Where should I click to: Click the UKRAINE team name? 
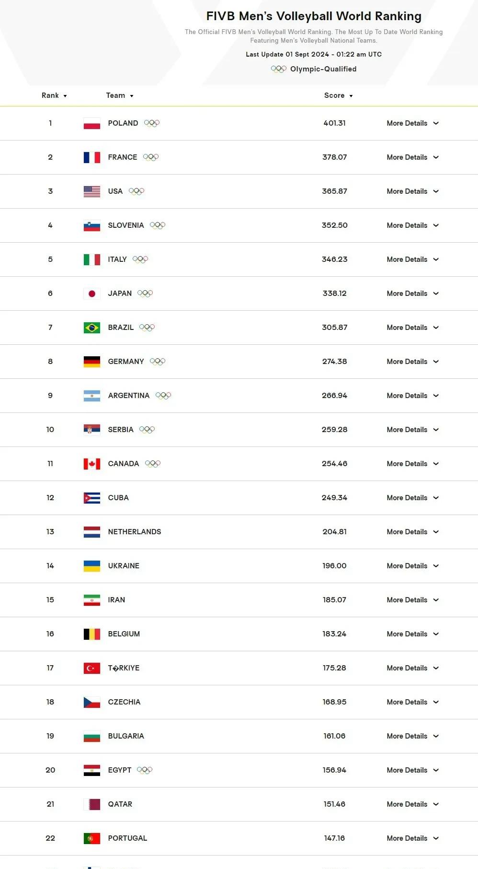[x=124, y=566]
